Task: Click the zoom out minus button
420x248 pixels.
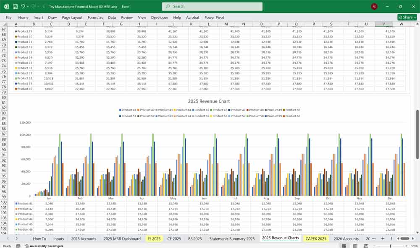Action: (x=374, y=246)
